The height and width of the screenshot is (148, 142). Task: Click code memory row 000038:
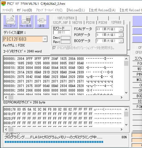pos(58,90)
